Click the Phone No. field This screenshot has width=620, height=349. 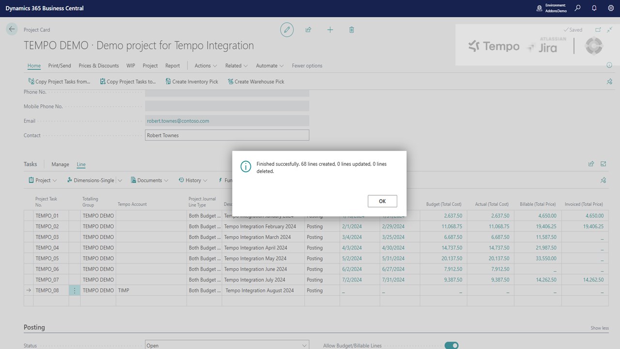click(227, 92)
